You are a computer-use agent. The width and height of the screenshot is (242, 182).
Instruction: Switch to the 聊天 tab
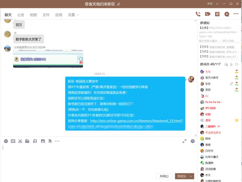coord(8,15)
